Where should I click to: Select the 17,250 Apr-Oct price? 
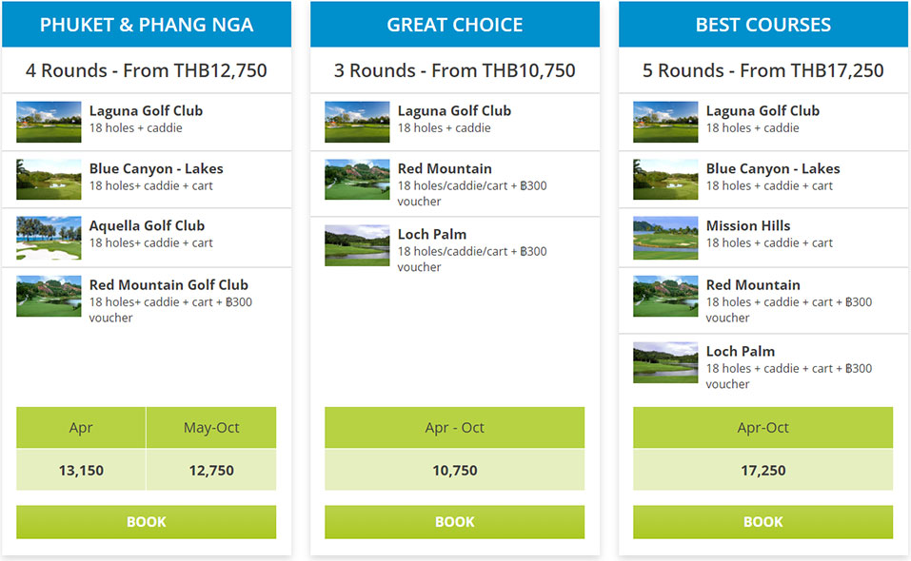tap(762, 470)
